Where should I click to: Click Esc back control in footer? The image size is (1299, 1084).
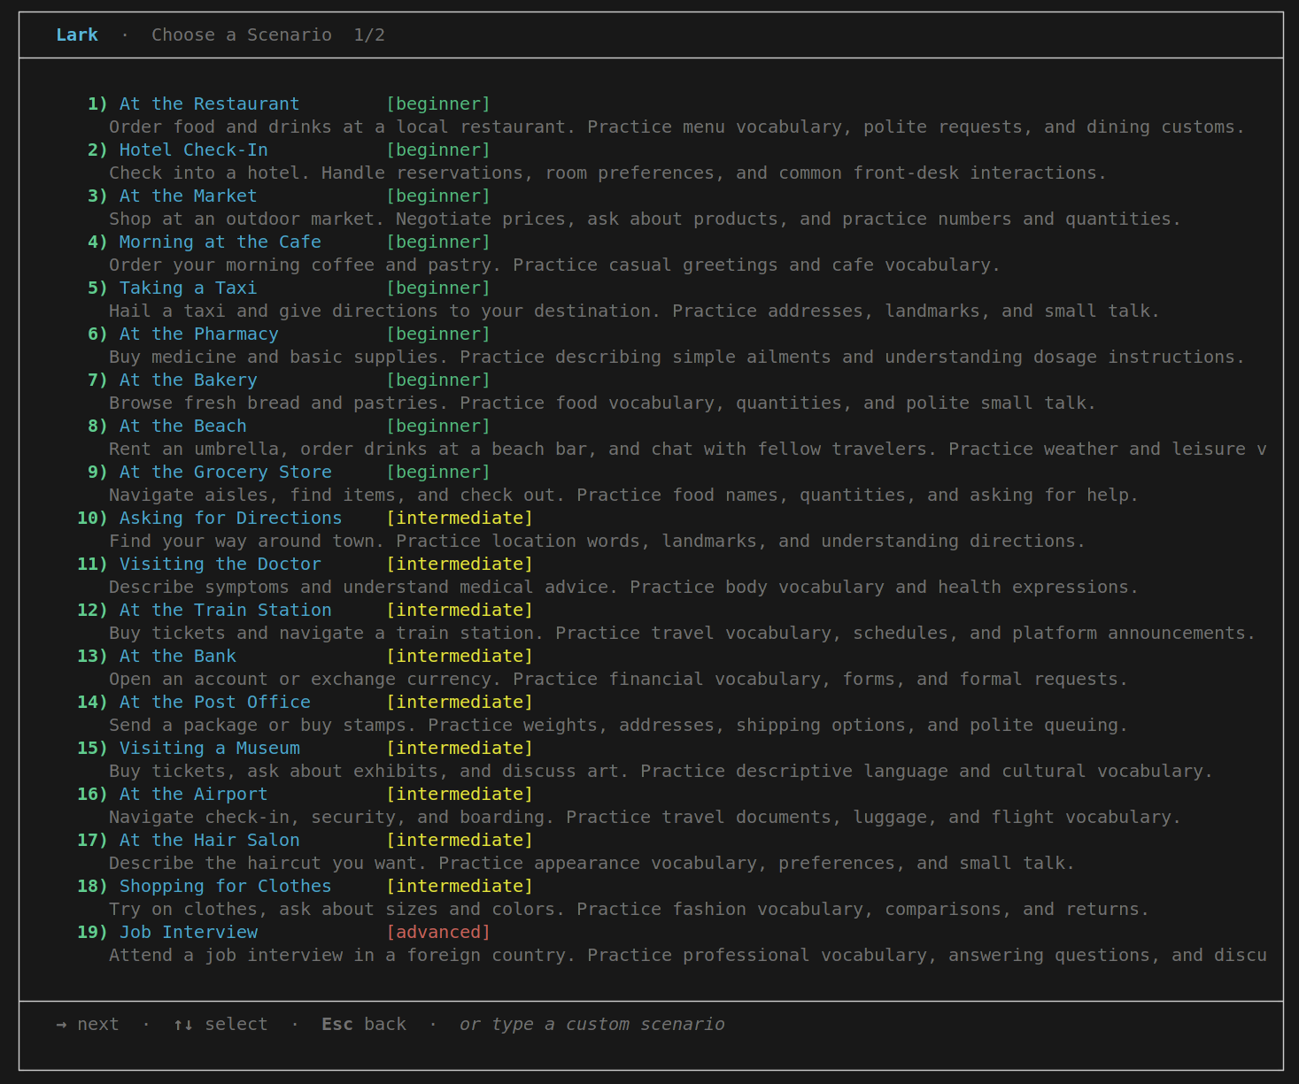(363, 1024)
